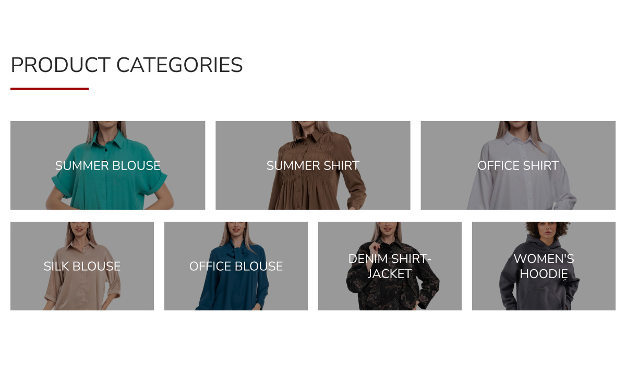
Task: Click the red underline below heading
Action: [50, 89]
